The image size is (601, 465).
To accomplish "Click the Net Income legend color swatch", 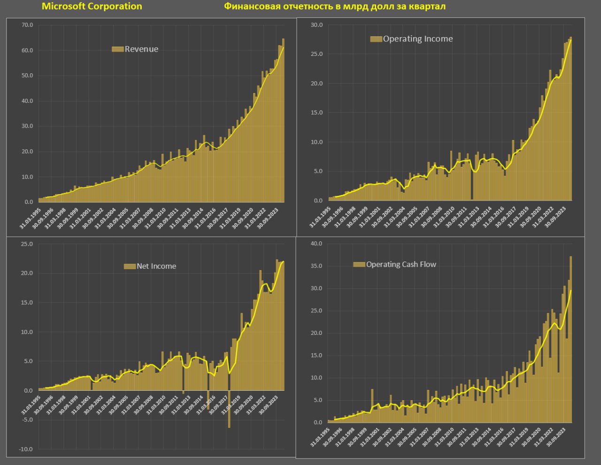I will point(130,266).
